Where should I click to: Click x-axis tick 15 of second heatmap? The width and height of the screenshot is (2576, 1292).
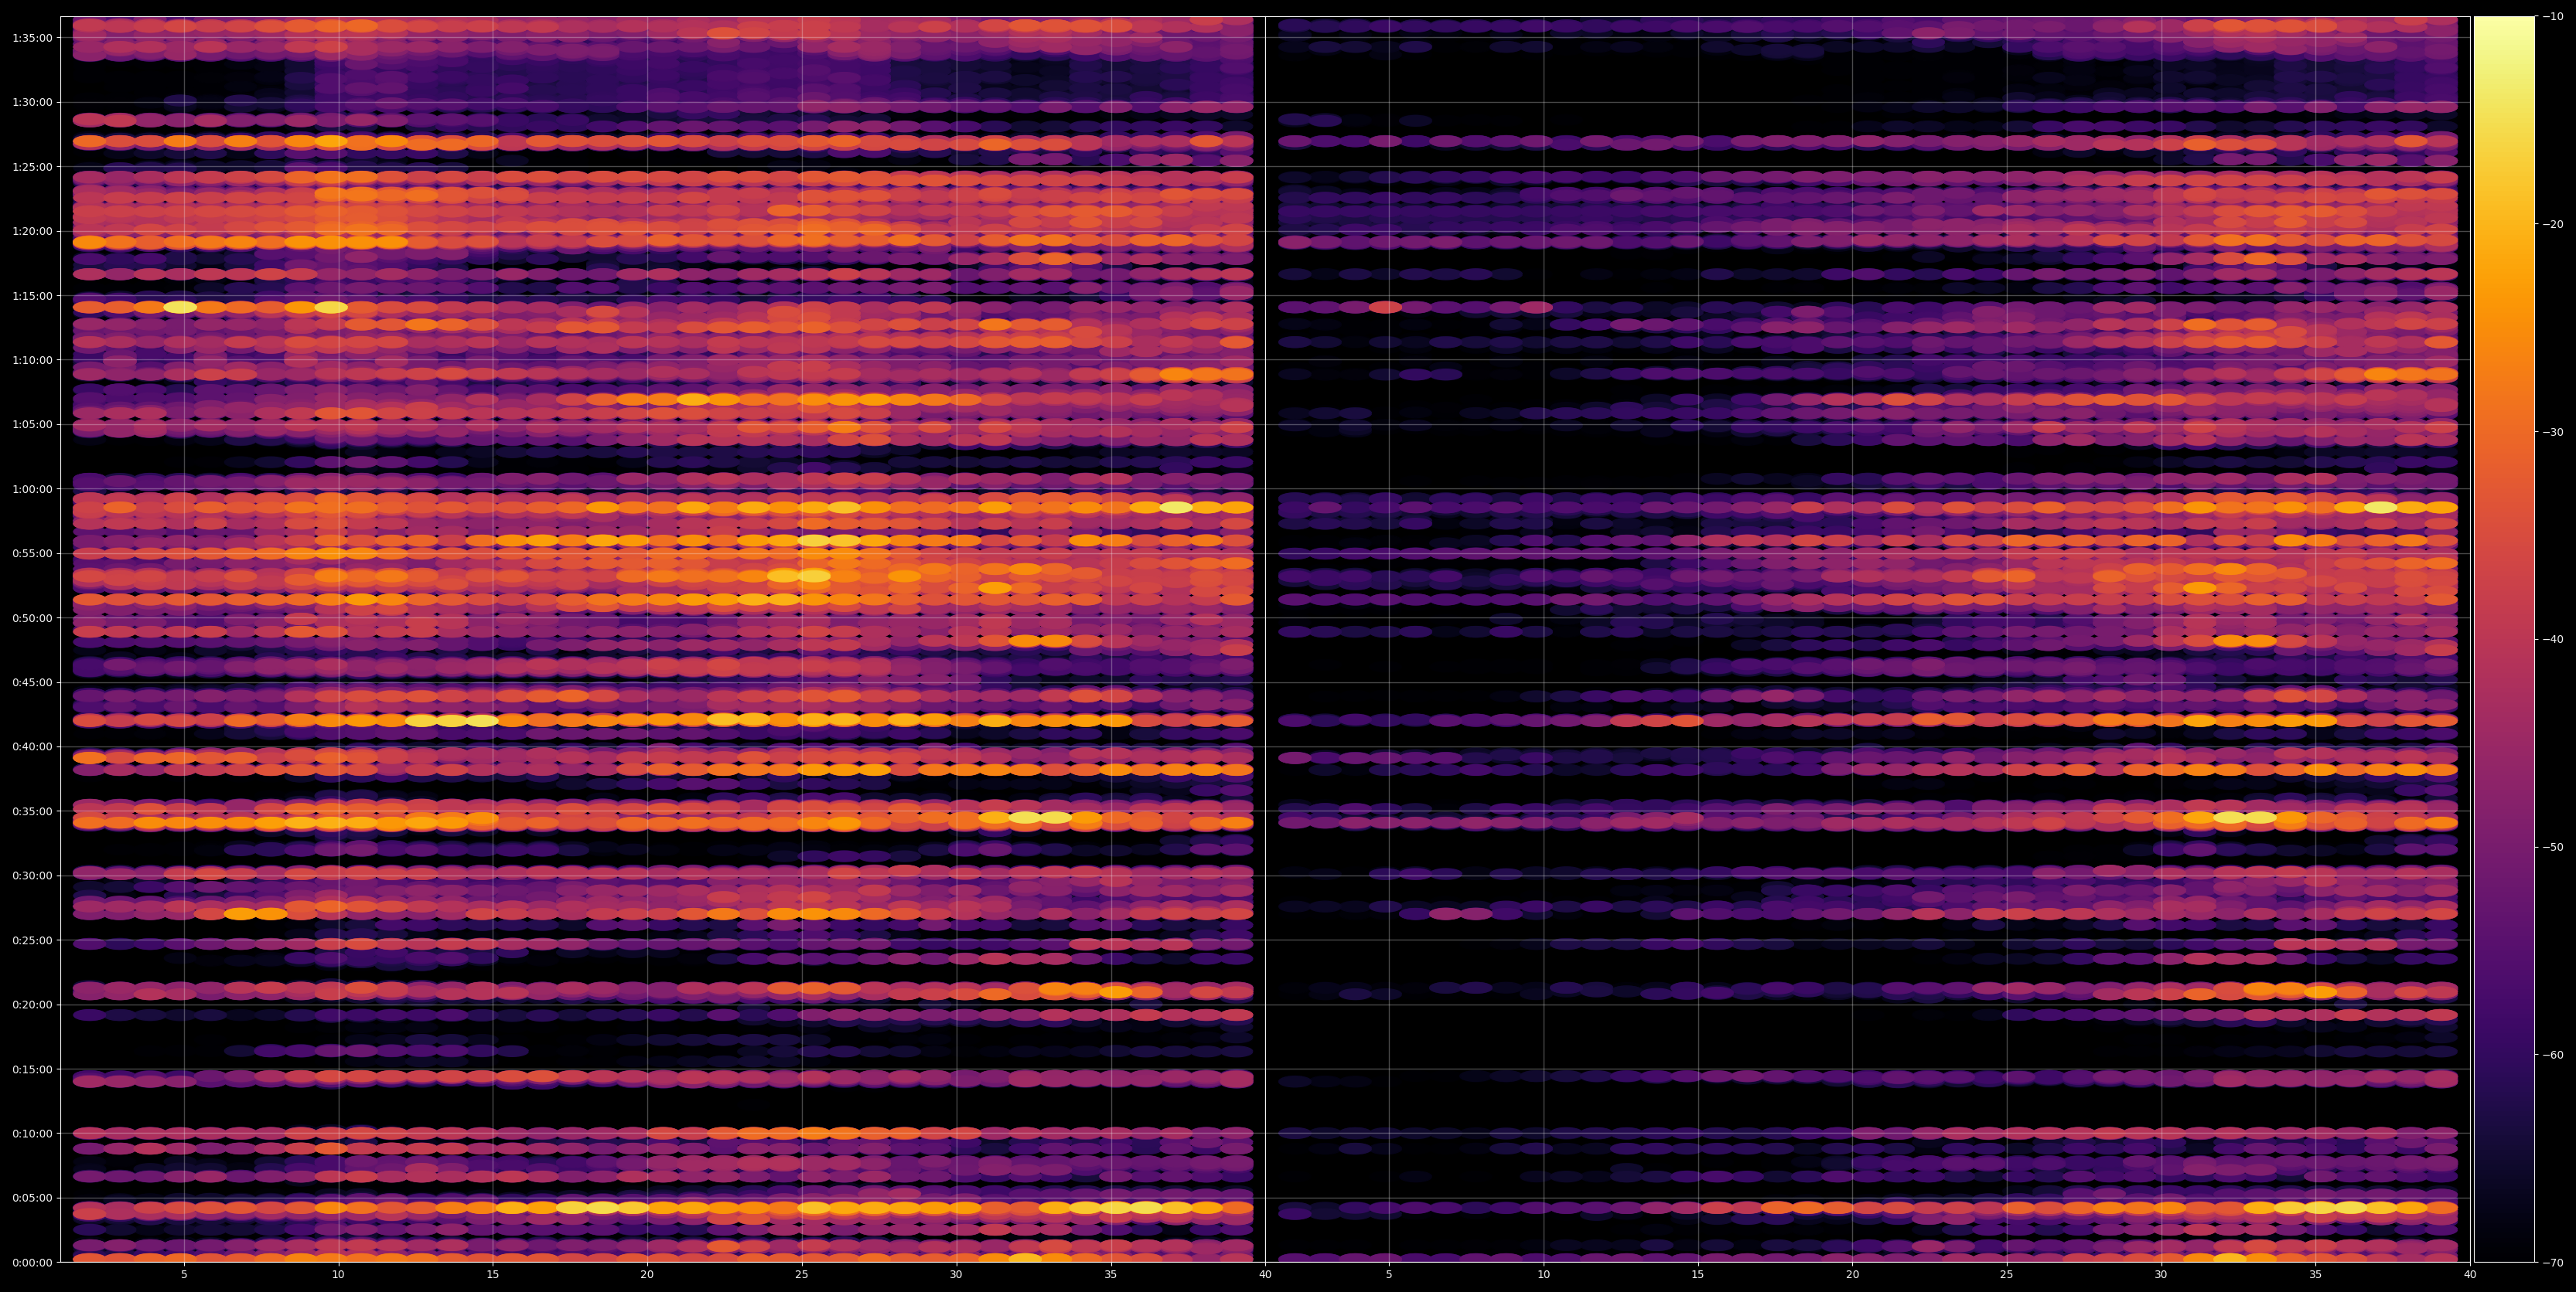click(1698, 1274)
